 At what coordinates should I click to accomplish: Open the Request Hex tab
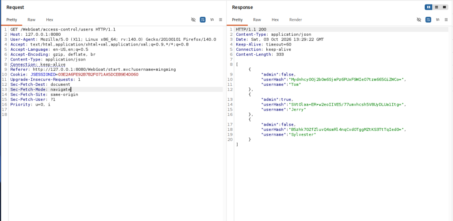pyautogui.click(x=50, y=19)
